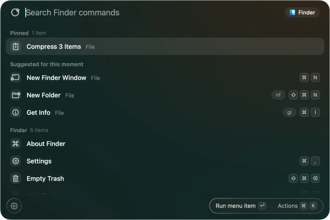Open the Actions panel
The width and height of the screenshot is (330, 220).
(x=297, y=206)
